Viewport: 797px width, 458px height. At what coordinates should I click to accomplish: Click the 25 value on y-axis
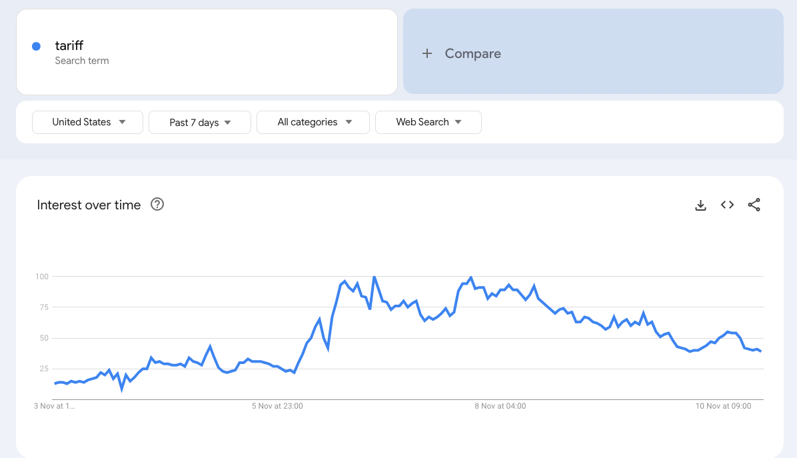(x=44, y=369)
